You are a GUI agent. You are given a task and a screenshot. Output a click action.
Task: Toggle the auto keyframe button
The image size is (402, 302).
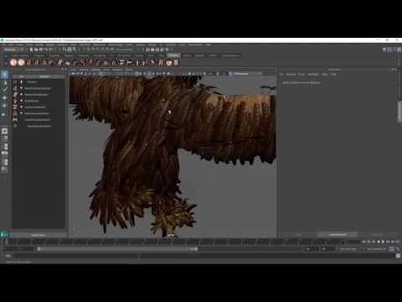(392, 248)
